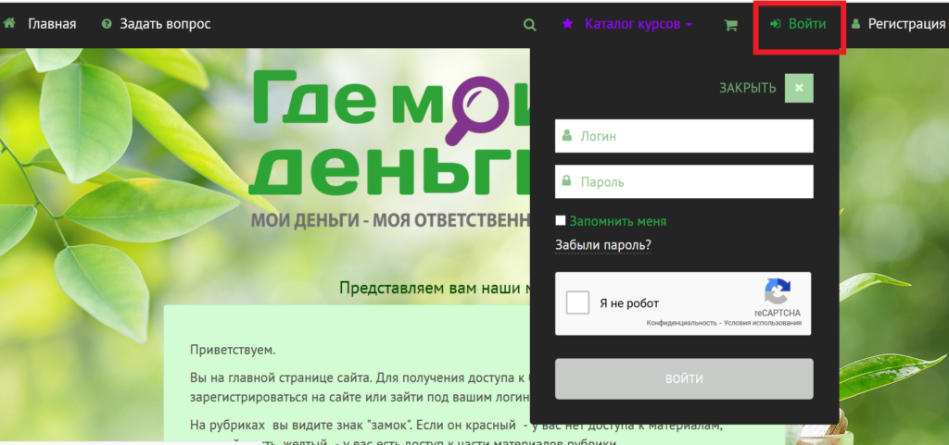Click the search magnifier icon
The width and height of the screenshot is (949, 445).
coord(529,25)
